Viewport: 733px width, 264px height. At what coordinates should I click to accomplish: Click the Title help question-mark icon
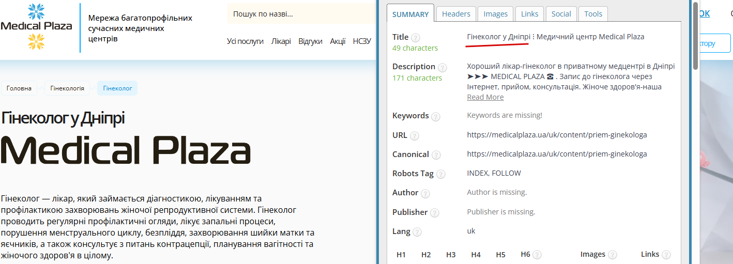coord(416,38)
